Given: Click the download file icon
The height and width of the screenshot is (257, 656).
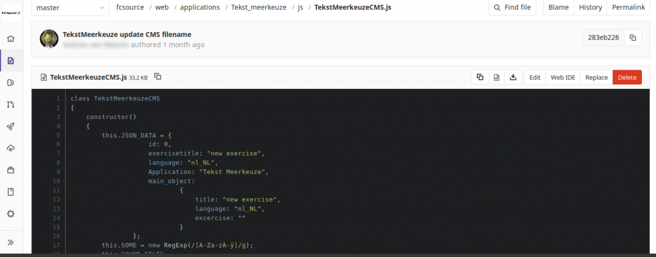Looking at the screenshot, I should click(x=512, y=77).
